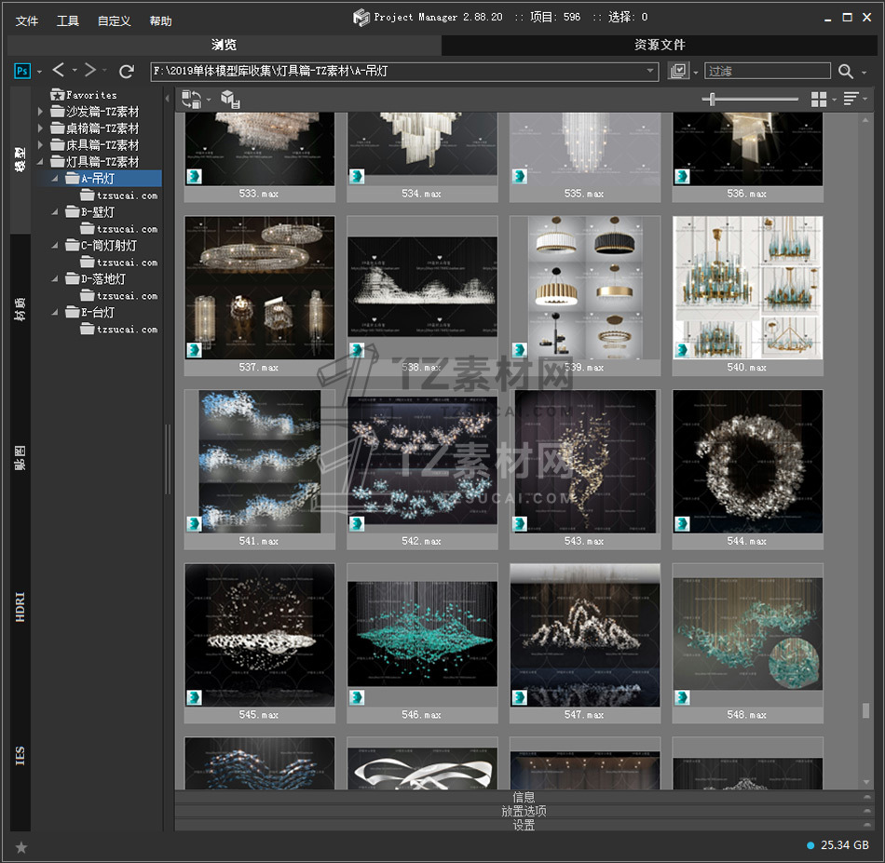Viewport: 885px width, 863px height.
Task: Click the Photoshop Ps icon
Action: coord(21,71)
